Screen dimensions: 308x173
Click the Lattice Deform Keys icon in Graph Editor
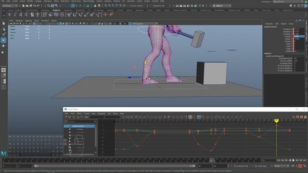74,117
